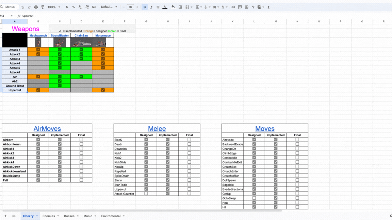Check Attack Gauntlet Designed checkbox
The height and width of the screenshot is (220, 392).
point(146,194)
